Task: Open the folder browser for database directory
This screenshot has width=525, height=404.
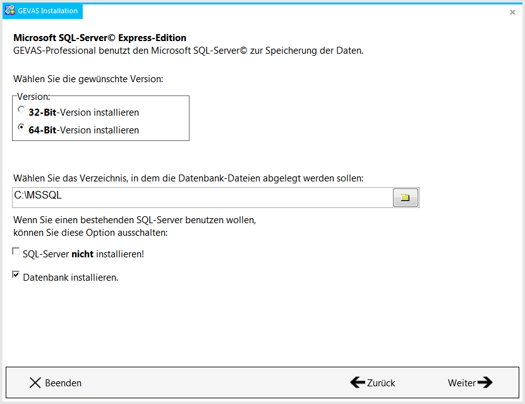Action: [406, 197]
